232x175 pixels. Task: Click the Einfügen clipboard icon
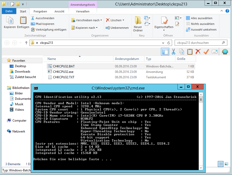click(x=23, y=21)
